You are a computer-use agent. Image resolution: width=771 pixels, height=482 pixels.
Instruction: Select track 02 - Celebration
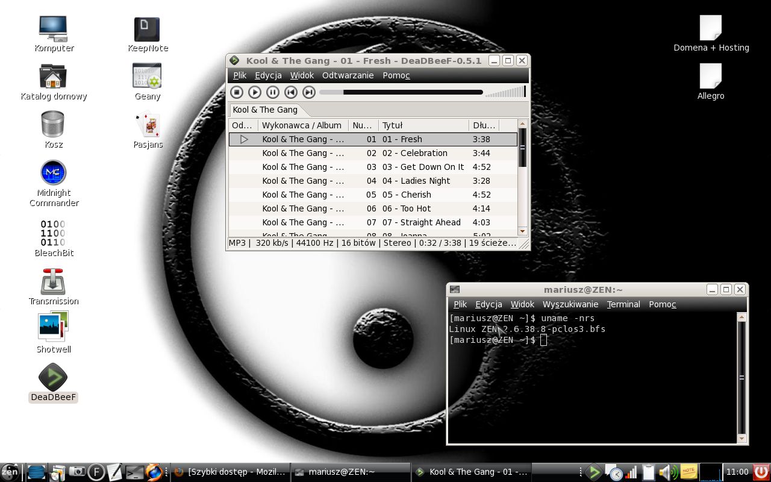(373, 153)
